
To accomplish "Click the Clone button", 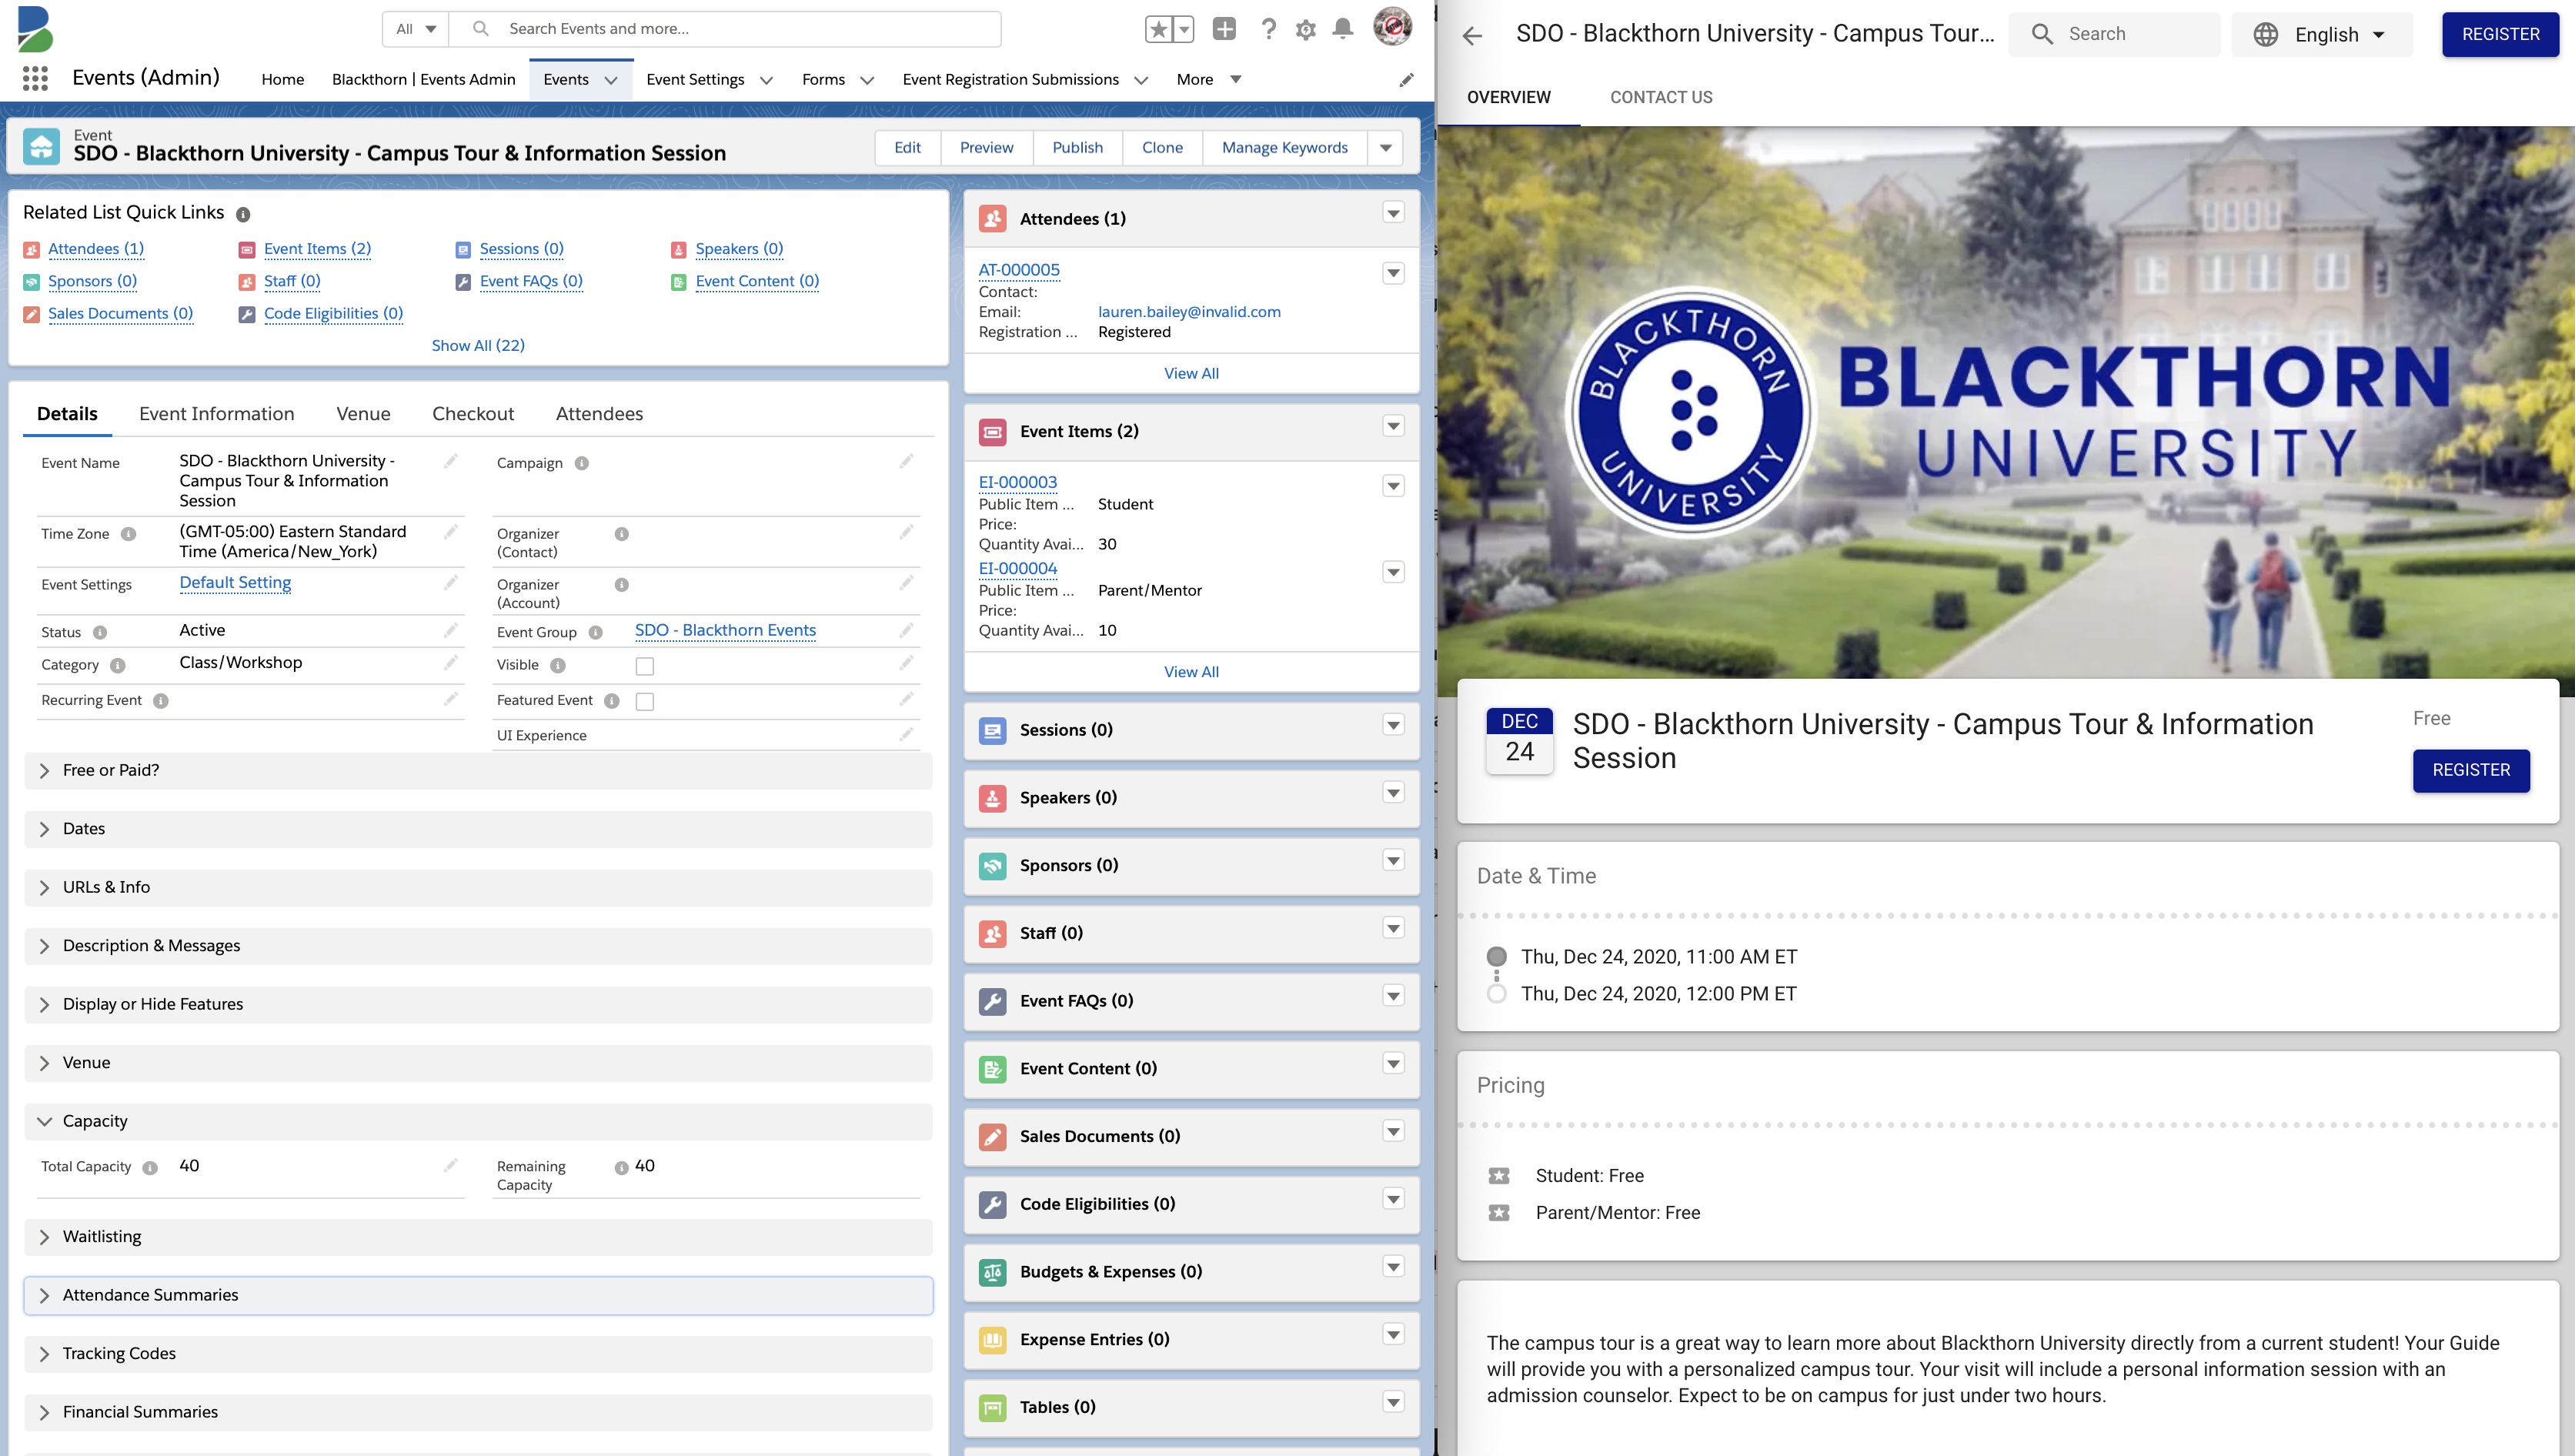I will tap(1162, 148).
